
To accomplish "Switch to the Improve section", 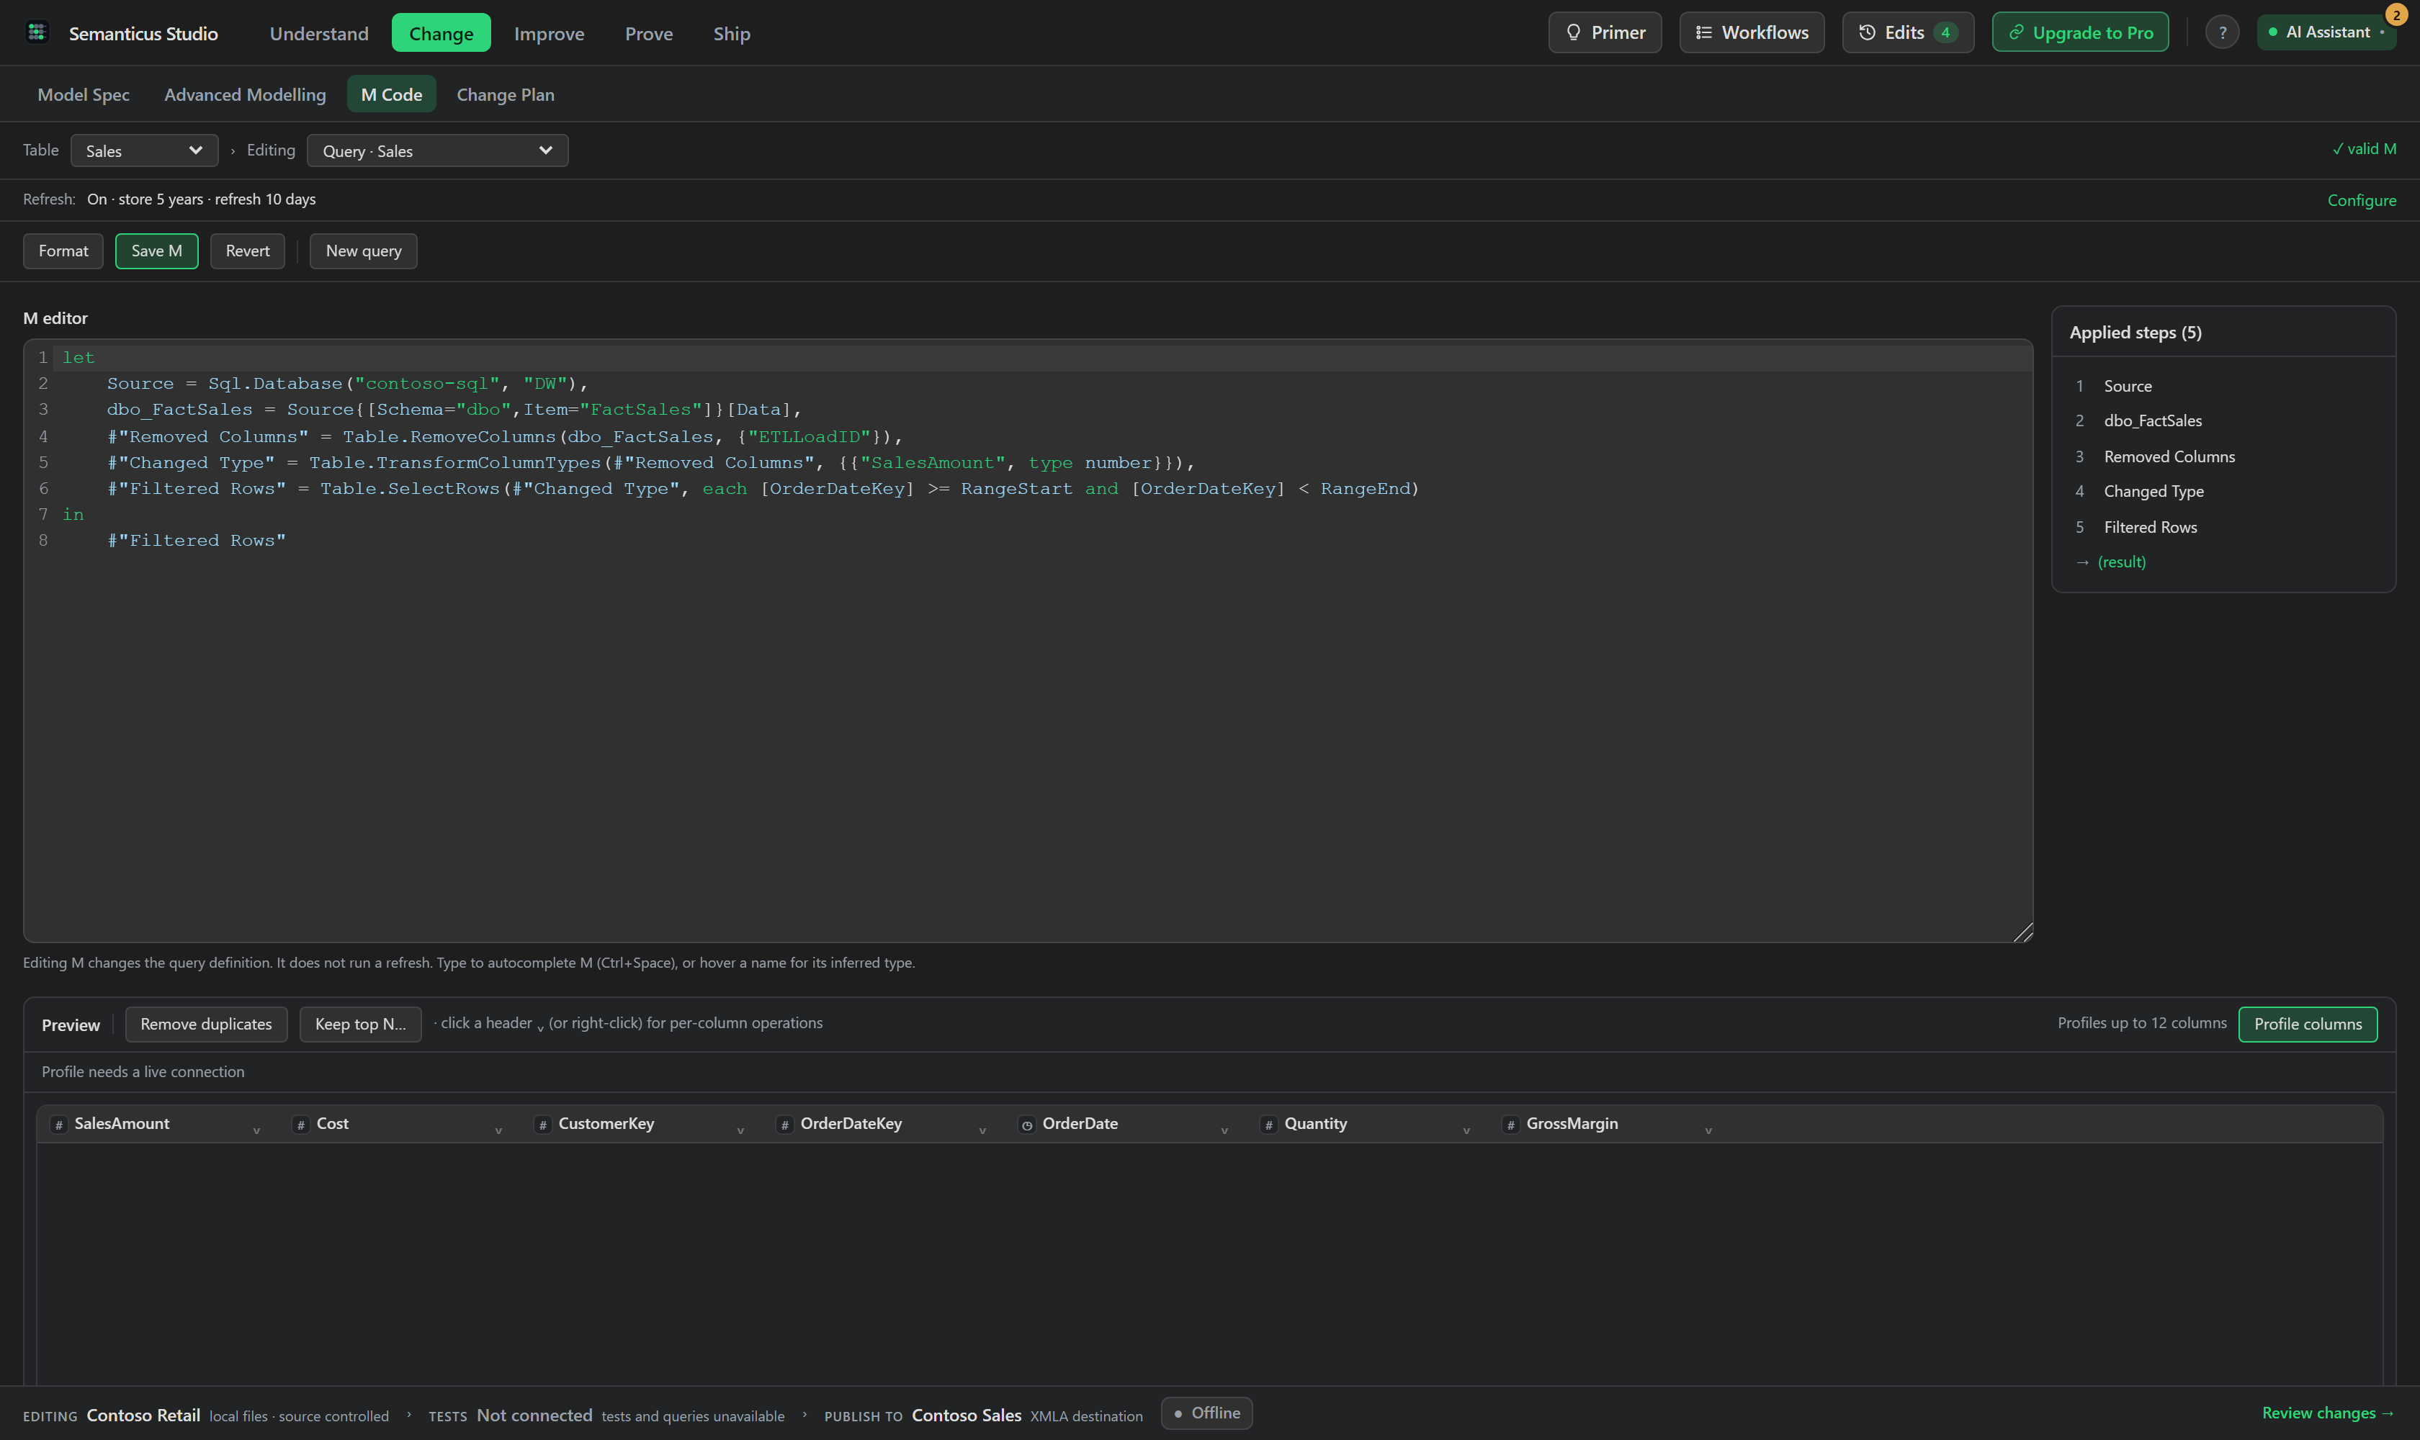I will (x=548, y=33).
